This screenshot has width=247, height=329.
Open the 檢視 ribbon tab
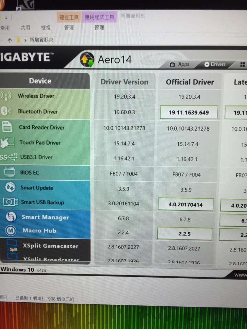tap(46, 27)
